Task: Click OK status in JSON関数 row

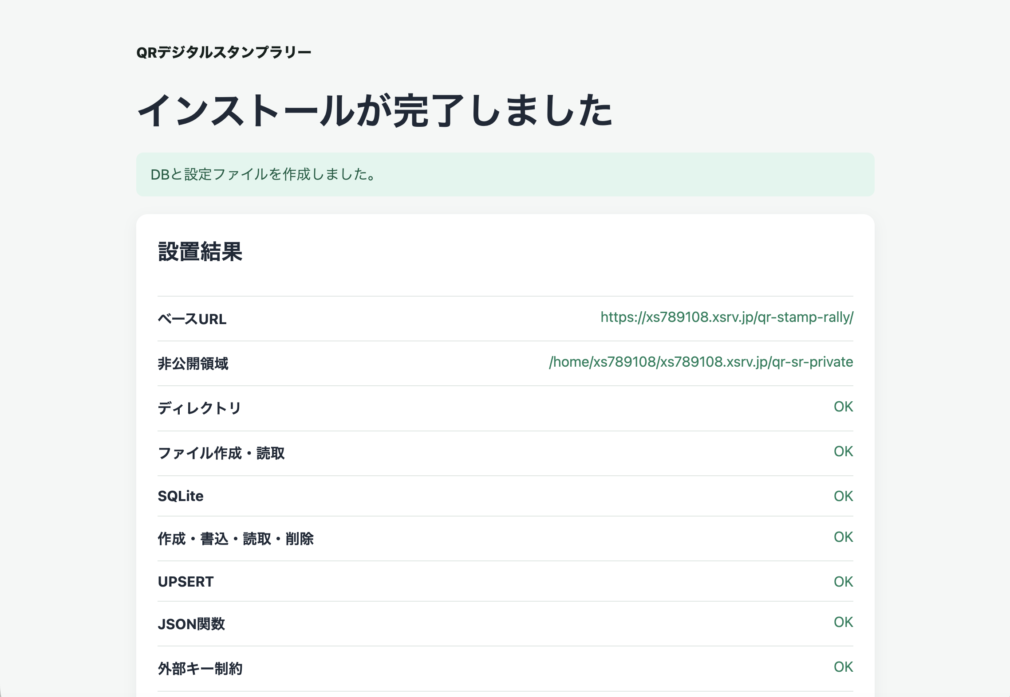Action: tap(843, 622)
